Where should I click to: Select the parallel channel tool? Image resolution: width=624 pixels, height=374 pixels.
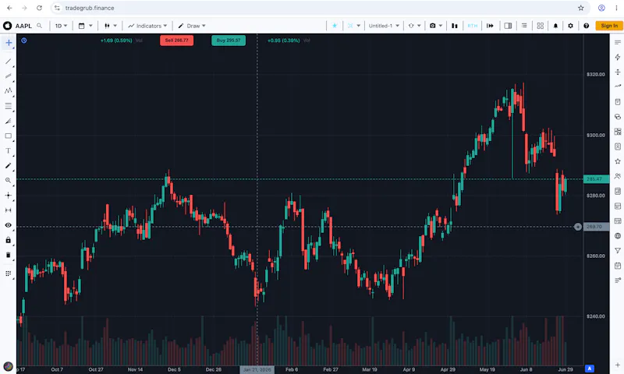point(8,76)
